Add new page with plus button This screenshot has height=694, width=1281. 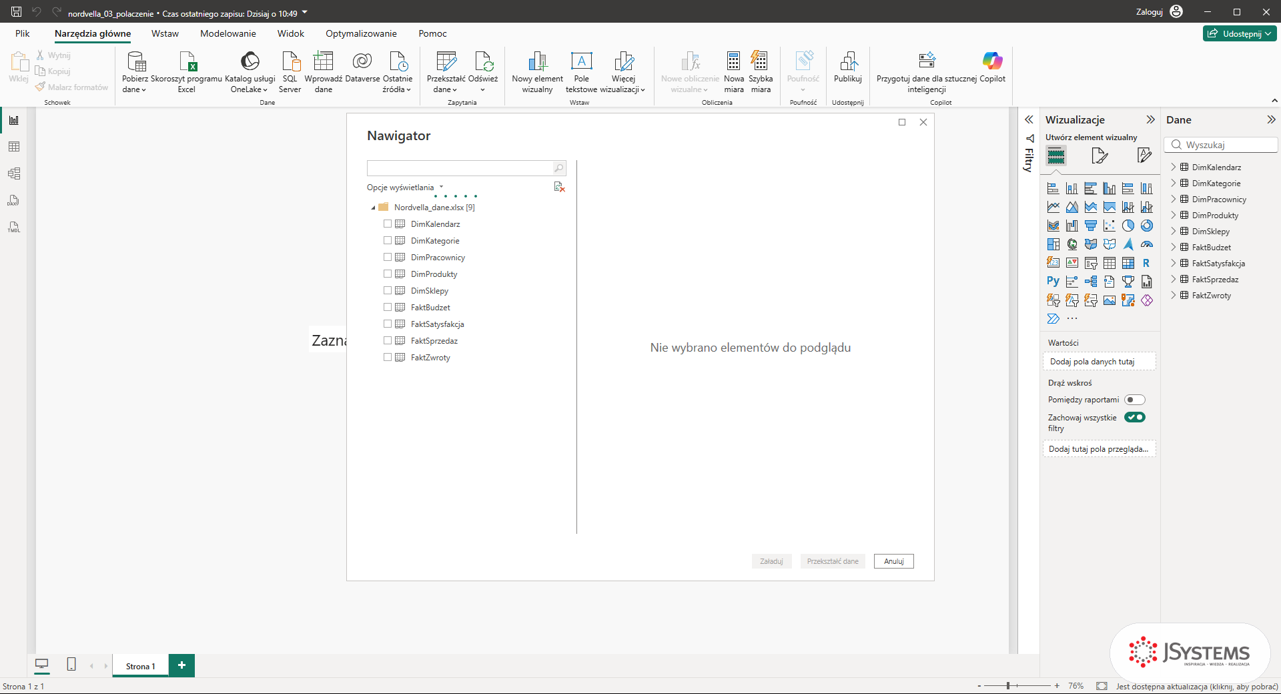tap(181, 665)
